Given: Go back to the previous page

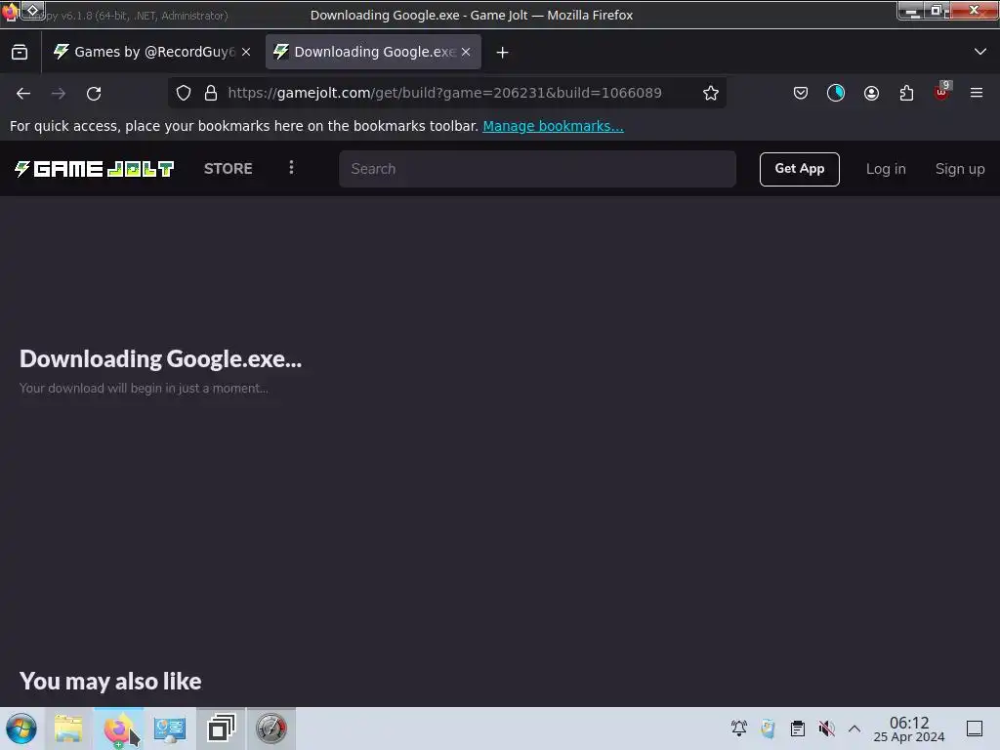Looking at the screenshot, I should pyautogui.click(x=23, y=93).
